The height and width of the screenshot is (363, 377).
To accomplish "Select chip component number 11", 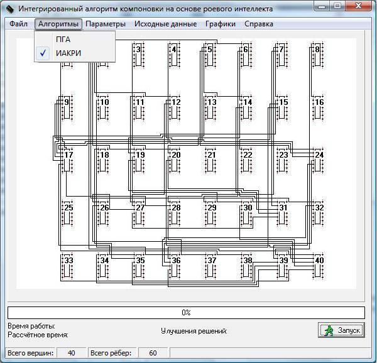I will point(139,107).
